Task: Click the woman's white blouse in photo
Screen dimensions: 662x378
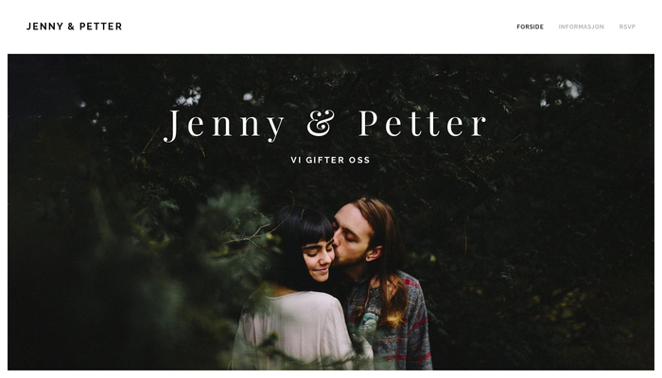Action: pyautogui.click(x=295, y=329)
